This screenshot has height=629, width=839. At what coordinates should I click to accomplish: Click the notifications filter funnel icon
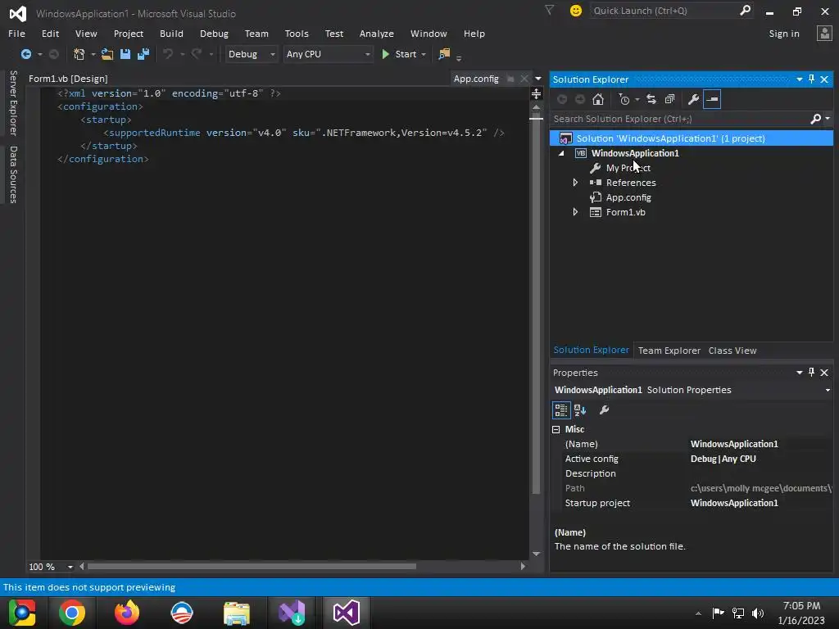[x=550, y=10]
